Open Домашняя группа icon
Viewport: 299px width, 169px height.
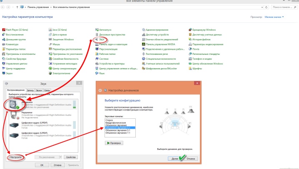click(4, 39)
